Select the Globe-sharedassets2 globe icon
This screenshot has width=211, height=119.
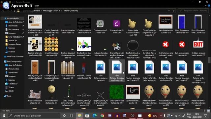pos(51,92)
